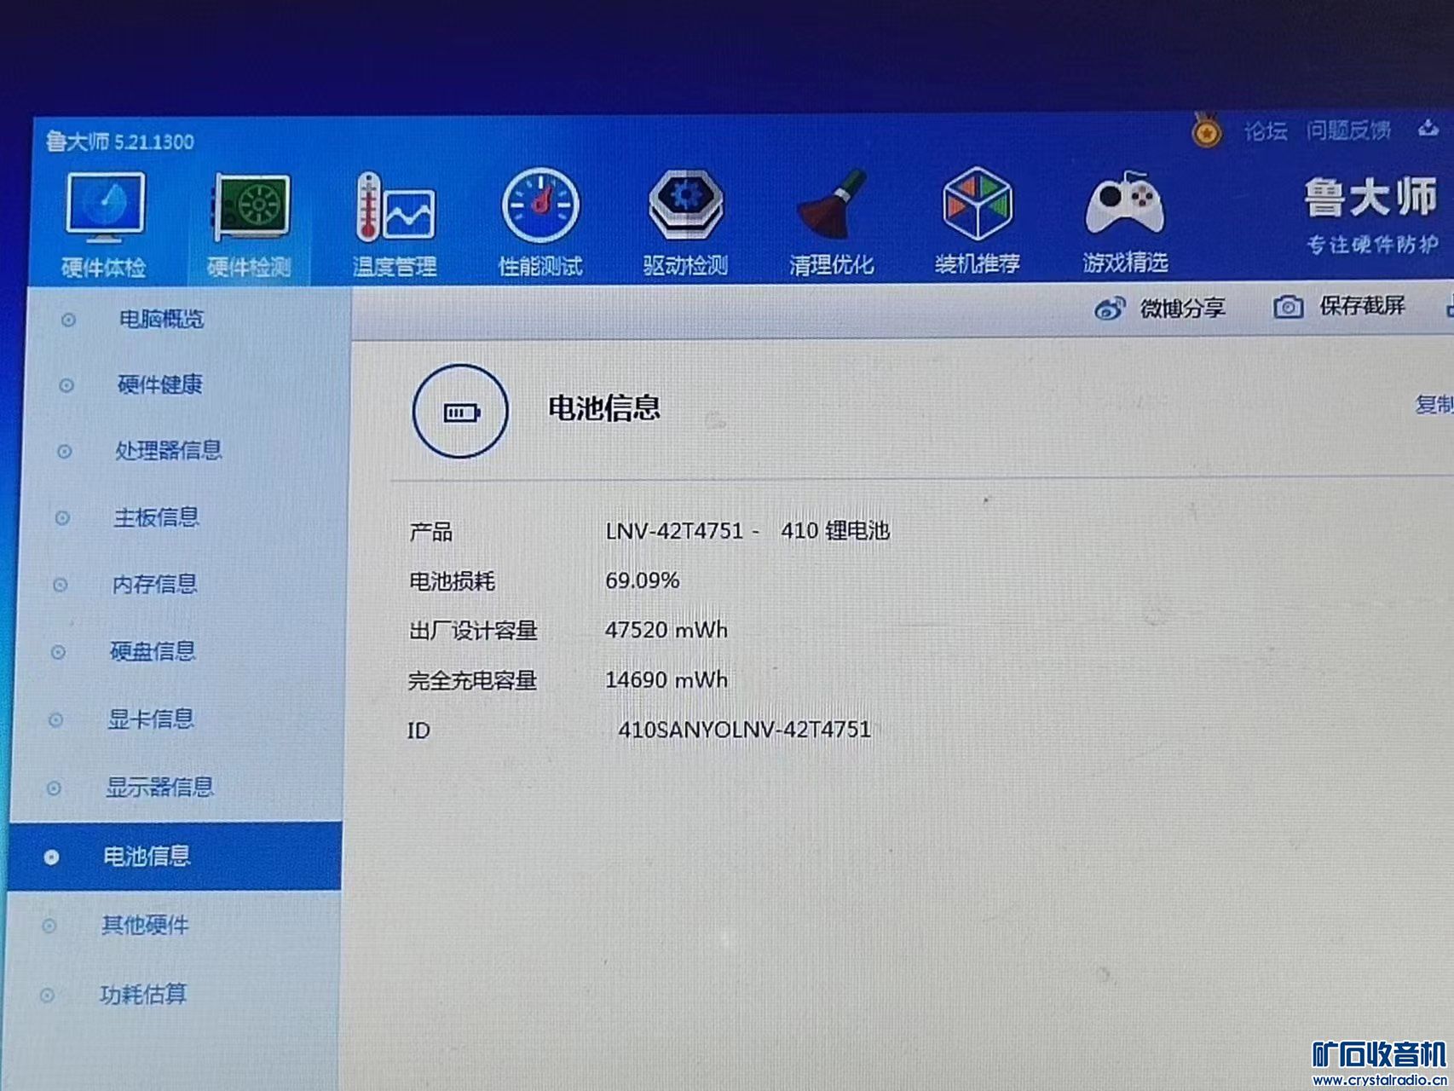Viewport: 1454px width, 1091px height.
Task: Open the 驱动检测 gear icon
Action: coord(685,205)
